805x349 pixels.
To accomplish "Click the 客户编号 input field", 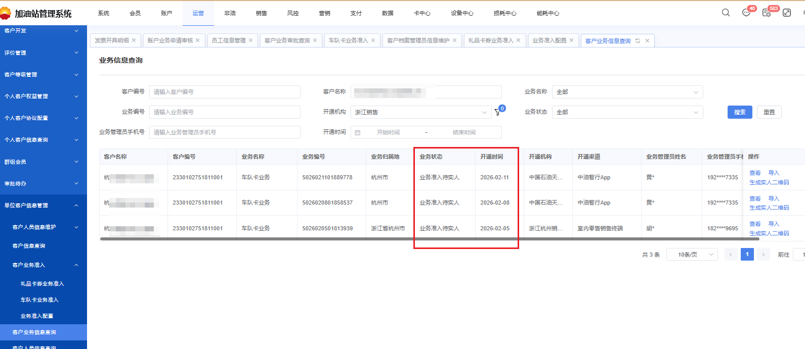I will (225, 92).
